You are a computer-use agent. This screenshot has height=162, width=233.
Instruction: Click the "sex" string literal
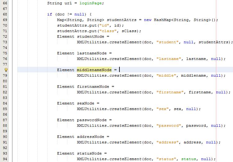coord(162,109)
